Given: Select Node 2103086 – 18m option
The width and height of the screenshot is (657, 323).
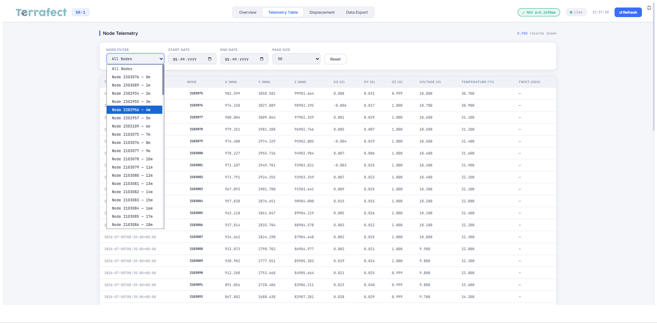Looking at the screenshot, I should (x=134, y=225).
